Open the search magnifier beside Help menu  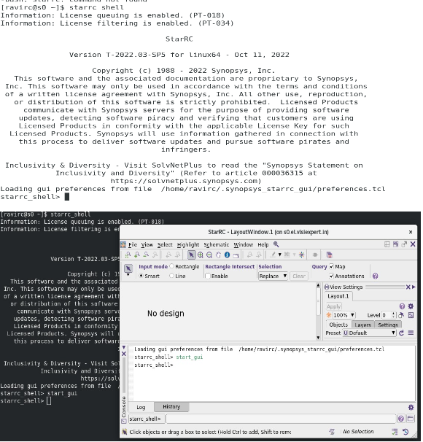point(276,244)
